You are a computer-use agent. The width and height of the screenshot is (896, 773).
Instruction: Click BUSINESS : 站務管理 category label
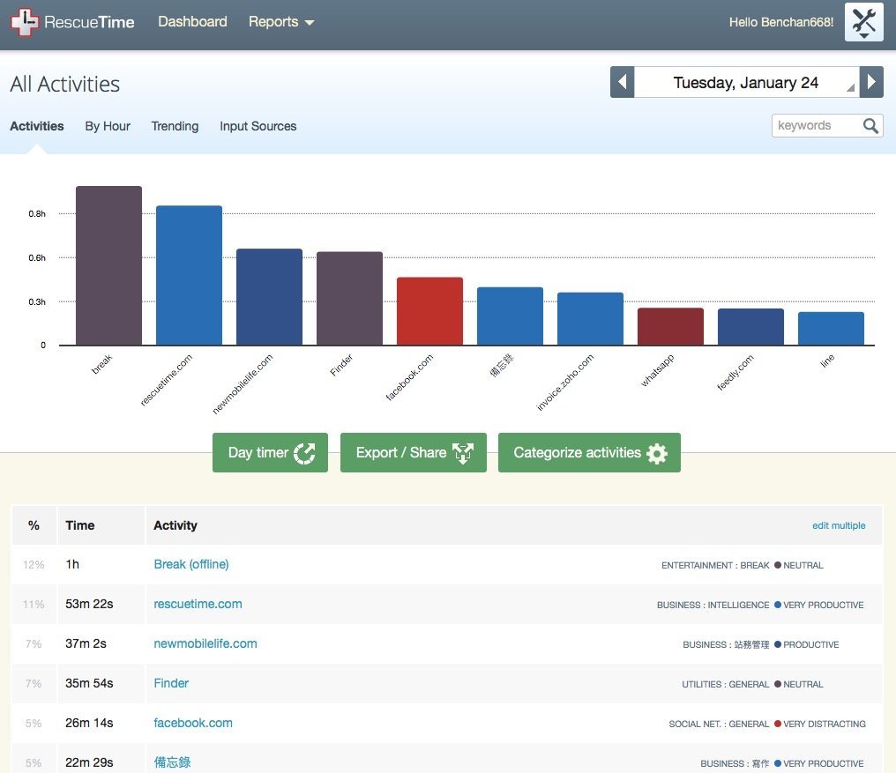click(727, 644)
